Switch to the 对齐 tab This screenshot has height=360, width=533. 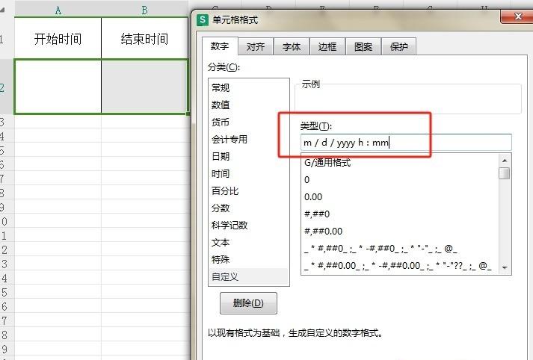point(256,46)
